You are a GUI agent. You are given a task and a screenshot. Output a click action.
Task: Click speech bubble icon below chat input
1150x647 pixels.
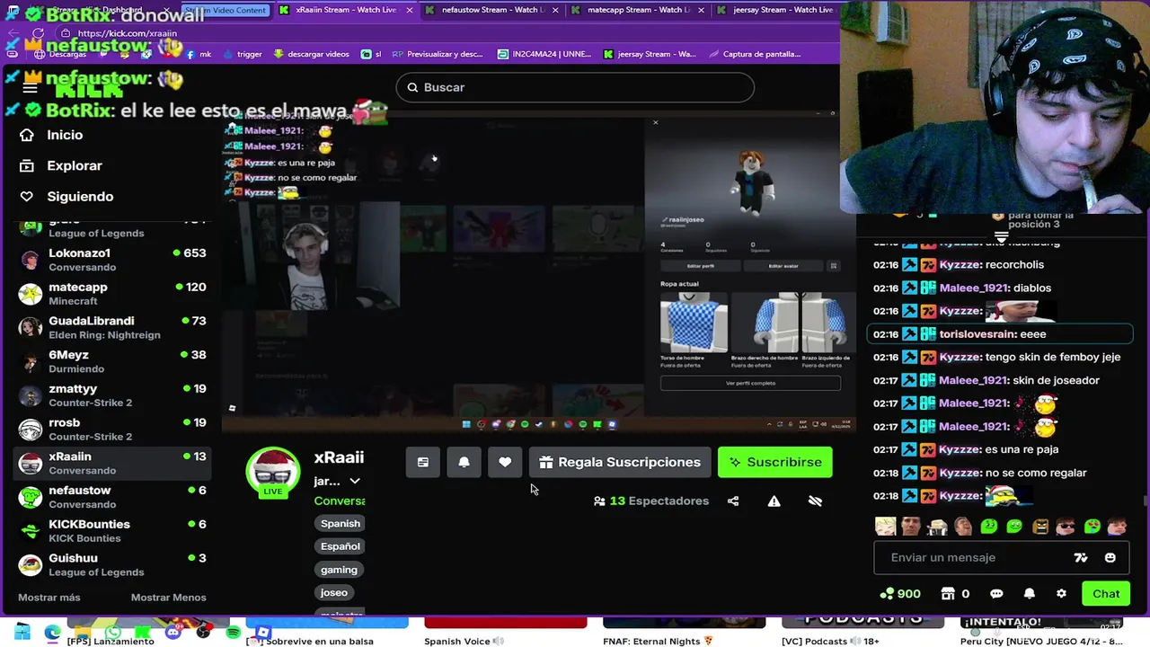pyautogui.click(x=996, y=593)
